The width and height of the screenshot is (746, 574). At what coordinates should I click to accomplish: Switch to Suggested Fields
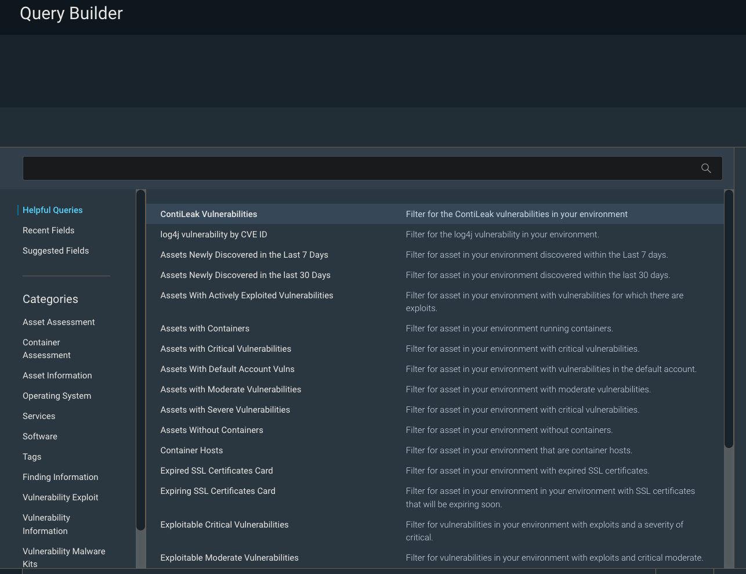click(x=56, y=251)
